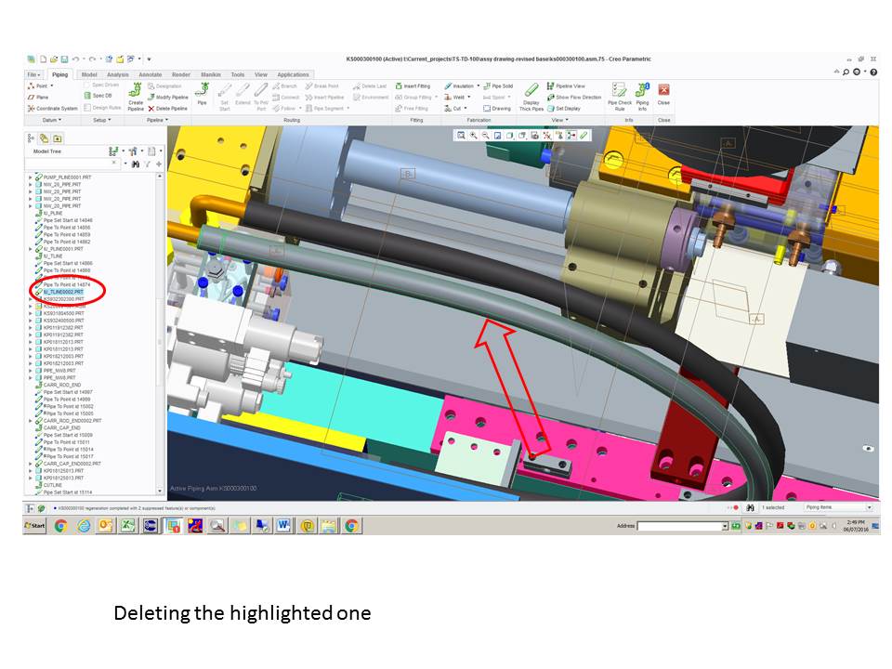Screen dimensions: 892x669
Task: Click Zoom Out in graphics toolbar
Action: (485, 136)
